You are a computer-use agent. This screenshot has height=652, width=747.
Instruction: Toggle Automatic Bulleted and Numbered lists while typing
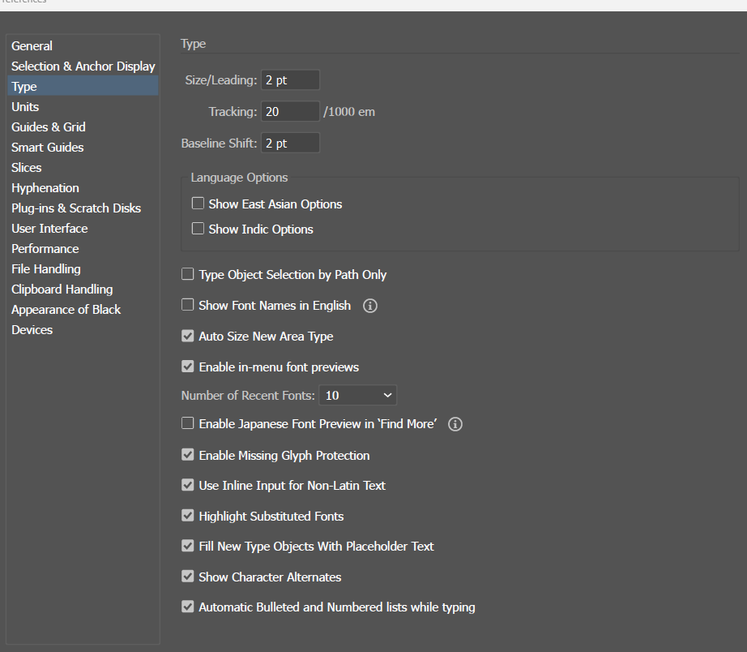[x=188, y=607]
